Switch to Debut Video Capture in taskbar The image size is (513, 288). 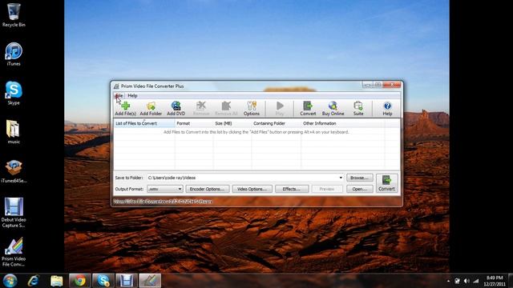click(127, 281)
